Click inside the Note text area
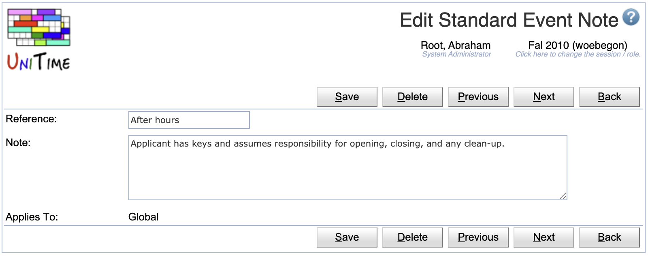 tap(348, 168)
